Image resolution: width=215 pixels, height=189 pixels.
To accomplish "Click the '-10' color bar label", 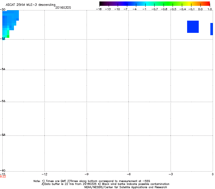I will (x=117, y=9).
